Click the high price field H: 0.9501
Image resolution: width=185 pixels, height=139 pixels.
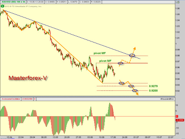pos(62,2)
